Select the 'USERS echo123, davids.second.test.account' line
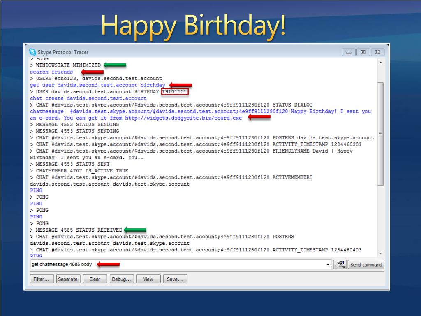The width and height of the screenshot is (421, 316). 96,78
